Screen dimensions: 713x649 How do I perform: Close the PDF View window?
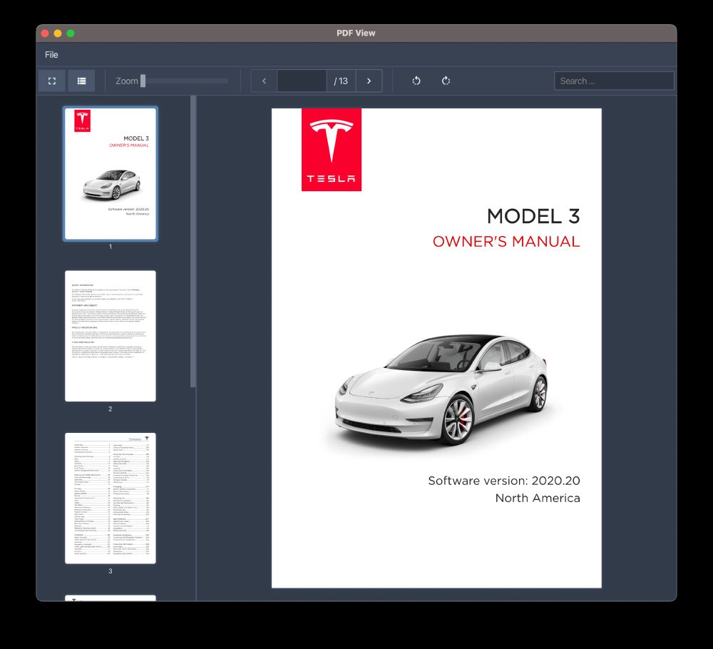tap(45, 34)
